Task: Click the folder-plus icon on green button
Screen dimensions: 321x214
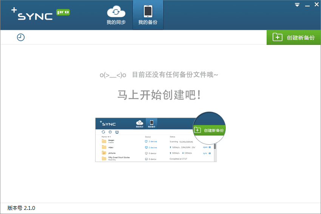Action: pos(278,37)
